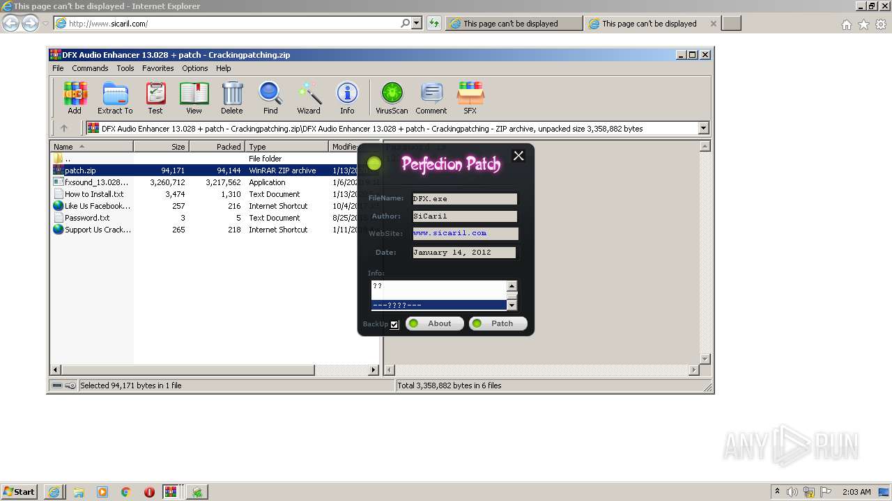The width and height of the screenshot is (892, 501).
Task: Sort by Name column header
Action: [x=91, y=147]
